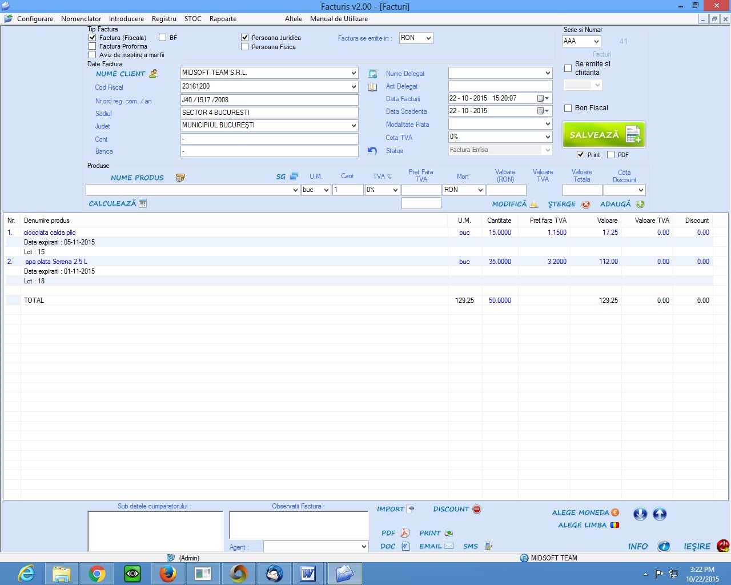Toggle the Print checkbox under SALVEAZĂ
This screenshot has height=585, width=731.
click(580, 155)
